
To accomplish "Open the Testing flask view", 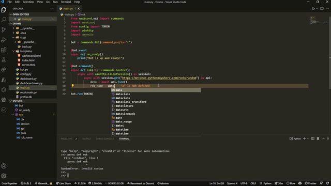I will 4,60.
